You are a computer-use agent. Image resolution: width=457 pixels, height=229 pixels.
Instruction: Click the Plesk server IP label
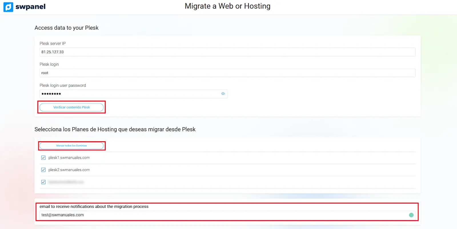(53, 43)
